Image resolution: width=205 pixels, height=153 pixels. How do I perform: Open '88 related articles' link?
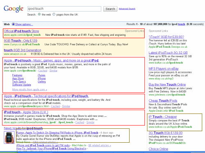point(100,145)
